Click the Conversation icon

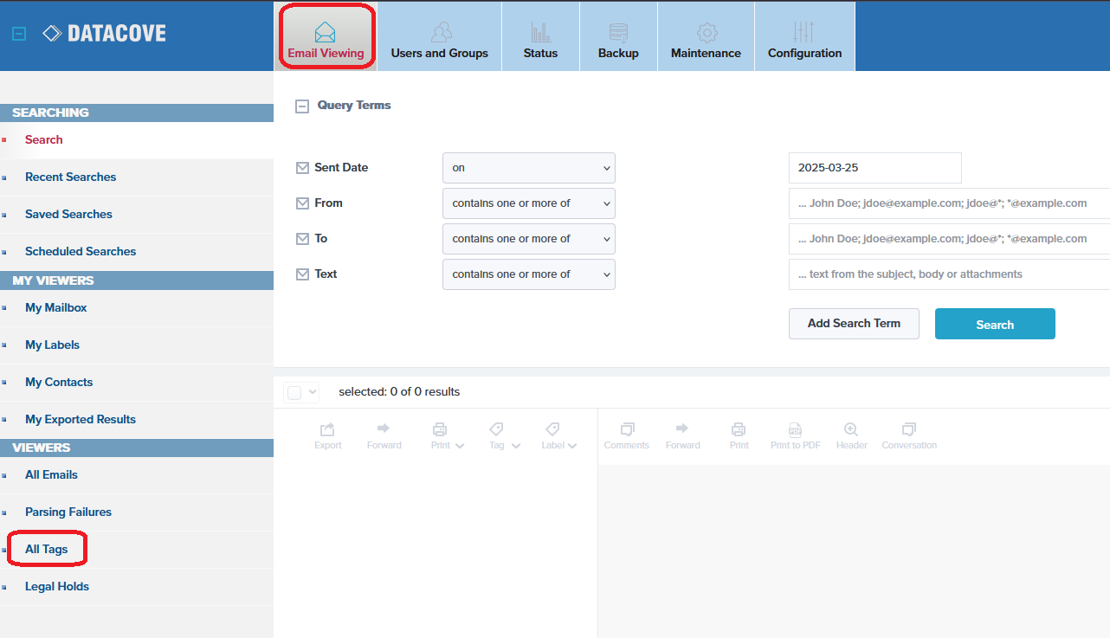pyautogui.click(x=908, y=429)
